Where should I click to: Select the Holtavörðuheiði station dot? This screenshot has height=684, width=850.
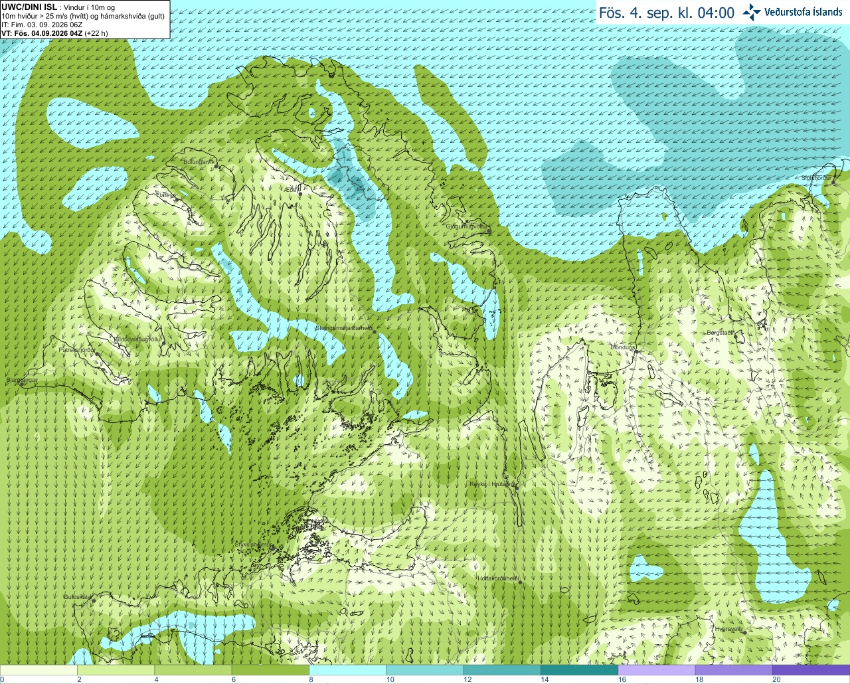[x=520, y=582]
